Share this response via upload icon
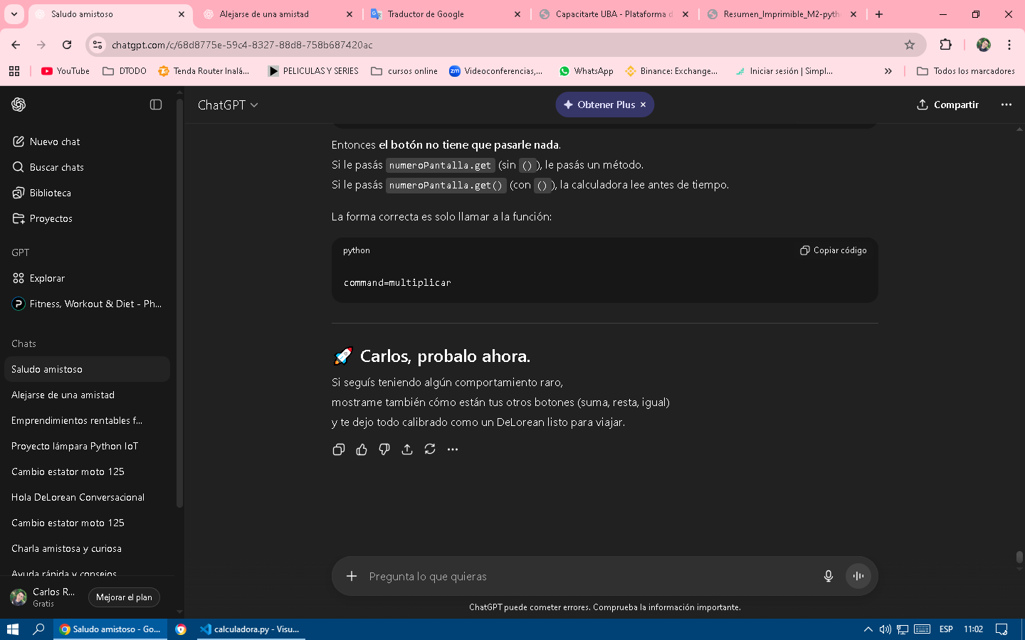Screen dimensions: 1025x640 click(x=407, y=449)
